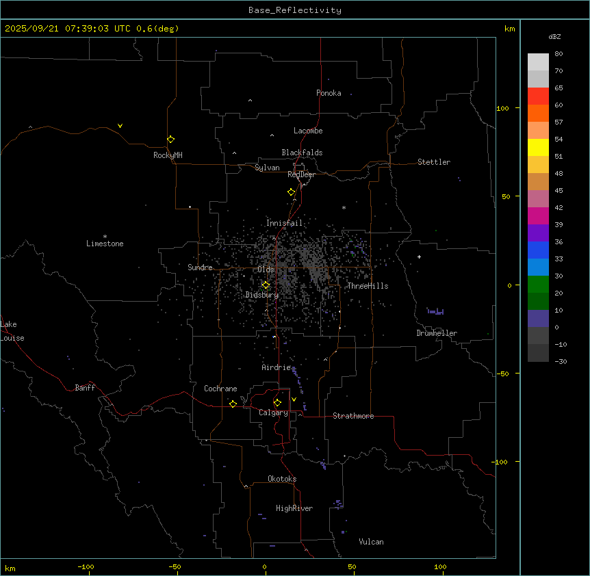Click the yellow diamond marker above RockyMH
This screenshot has width=590, height=576.
tap(170, 139)
